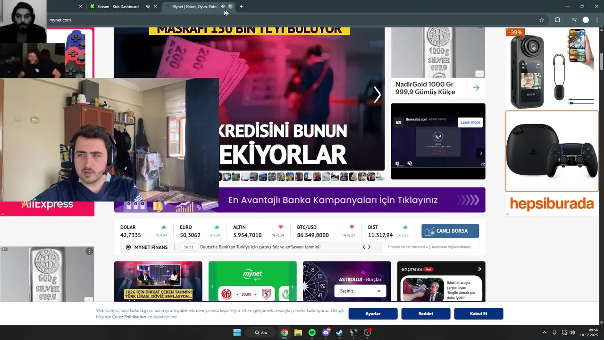Image resolution: width=604 pixels, height=340 pixels.
Task: Click the microphone tray icon
Action: (x=554, y=332)
